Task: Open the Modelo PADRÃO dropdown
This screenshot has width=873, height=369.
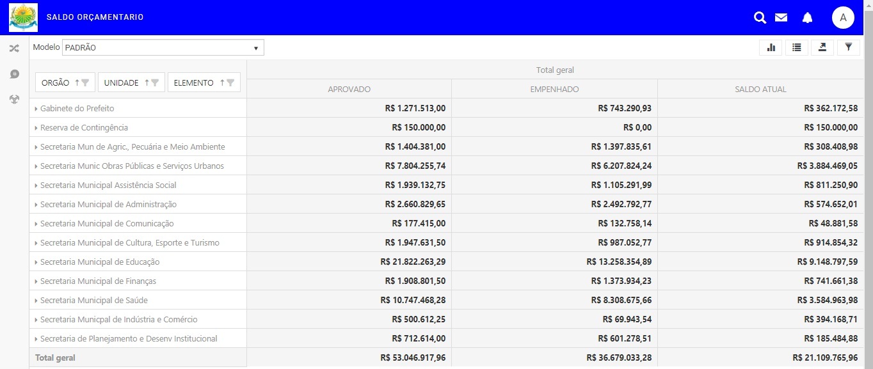Action: click(163, 48)
